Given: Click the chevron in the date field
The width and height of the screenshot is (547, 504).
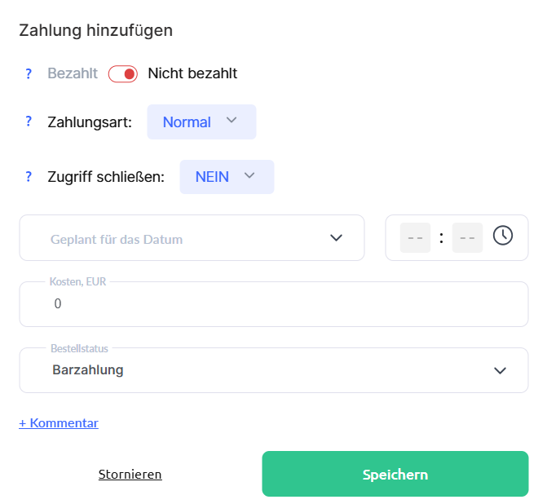Looking at the screenshot, I should [x=337, y=238].
